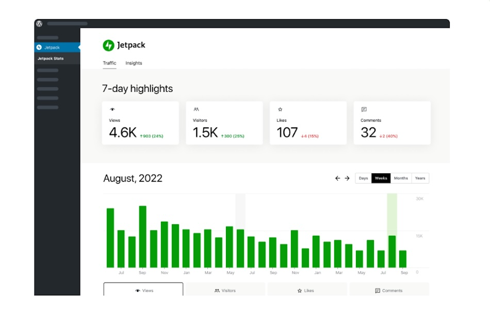The image size is (490, 314).
Task: Select the Weeks period button
Action: click(381, 178)
